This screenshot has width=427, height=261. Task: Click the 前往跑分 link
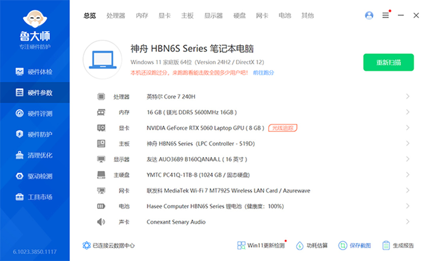[x=263, y=73]
